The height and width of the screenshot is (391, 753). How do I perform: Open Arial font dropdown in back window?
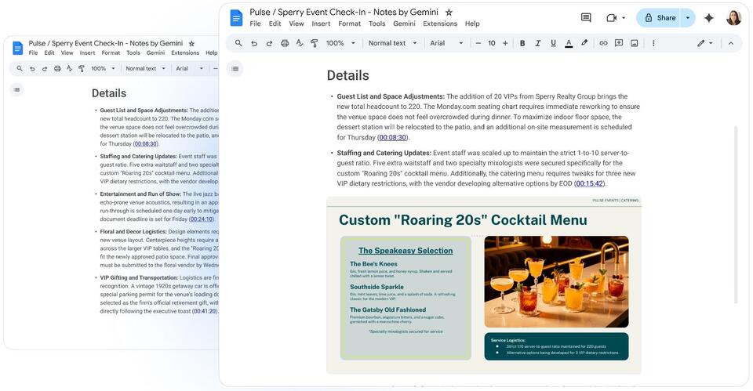point(190,69)
